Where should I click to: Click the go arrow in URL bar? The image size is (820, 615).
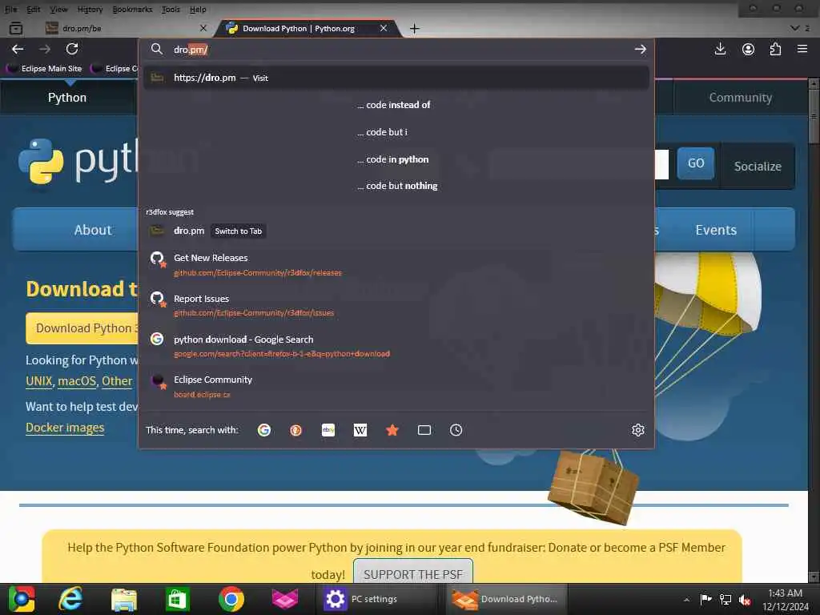click(x=640, y=49)
